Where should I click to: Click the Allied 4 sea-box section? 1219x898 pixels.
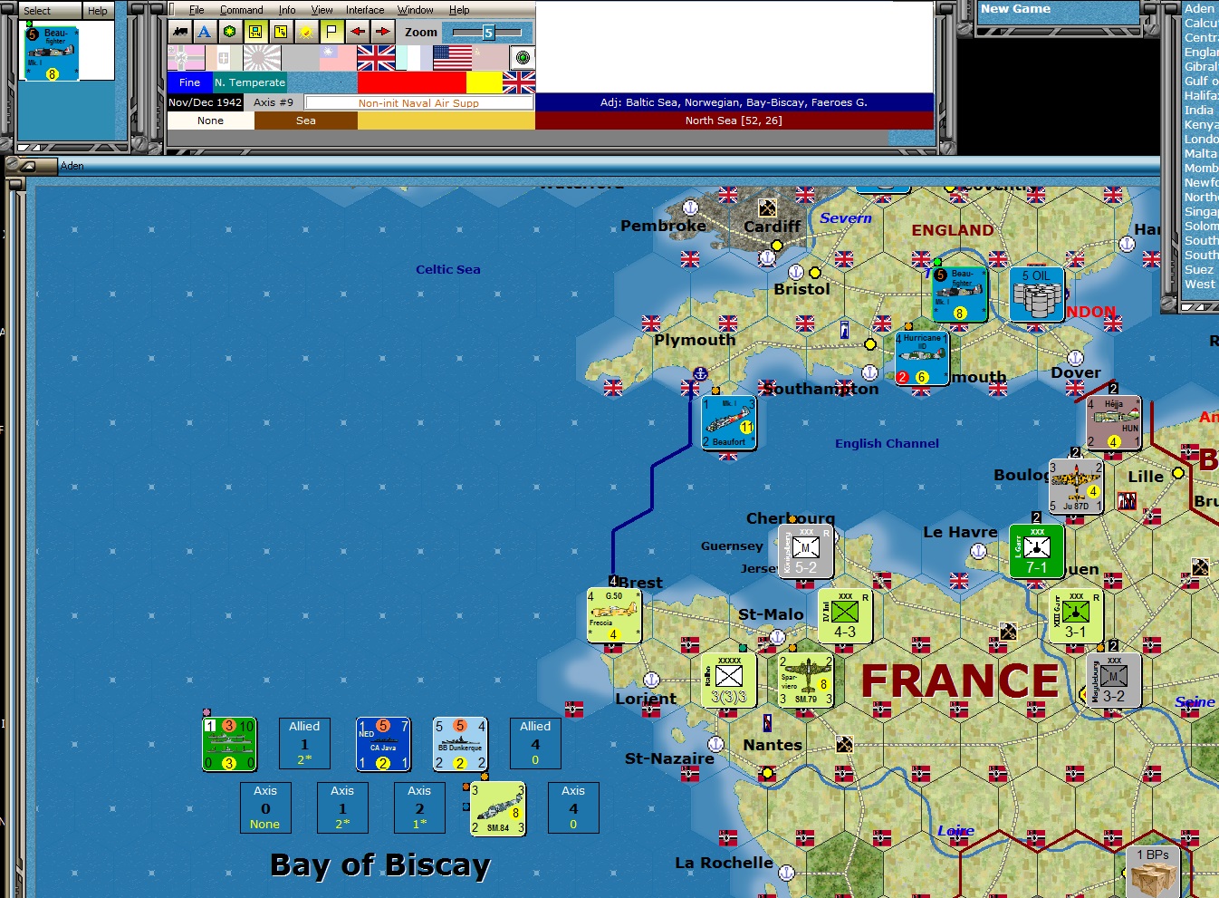pos(535,743)
